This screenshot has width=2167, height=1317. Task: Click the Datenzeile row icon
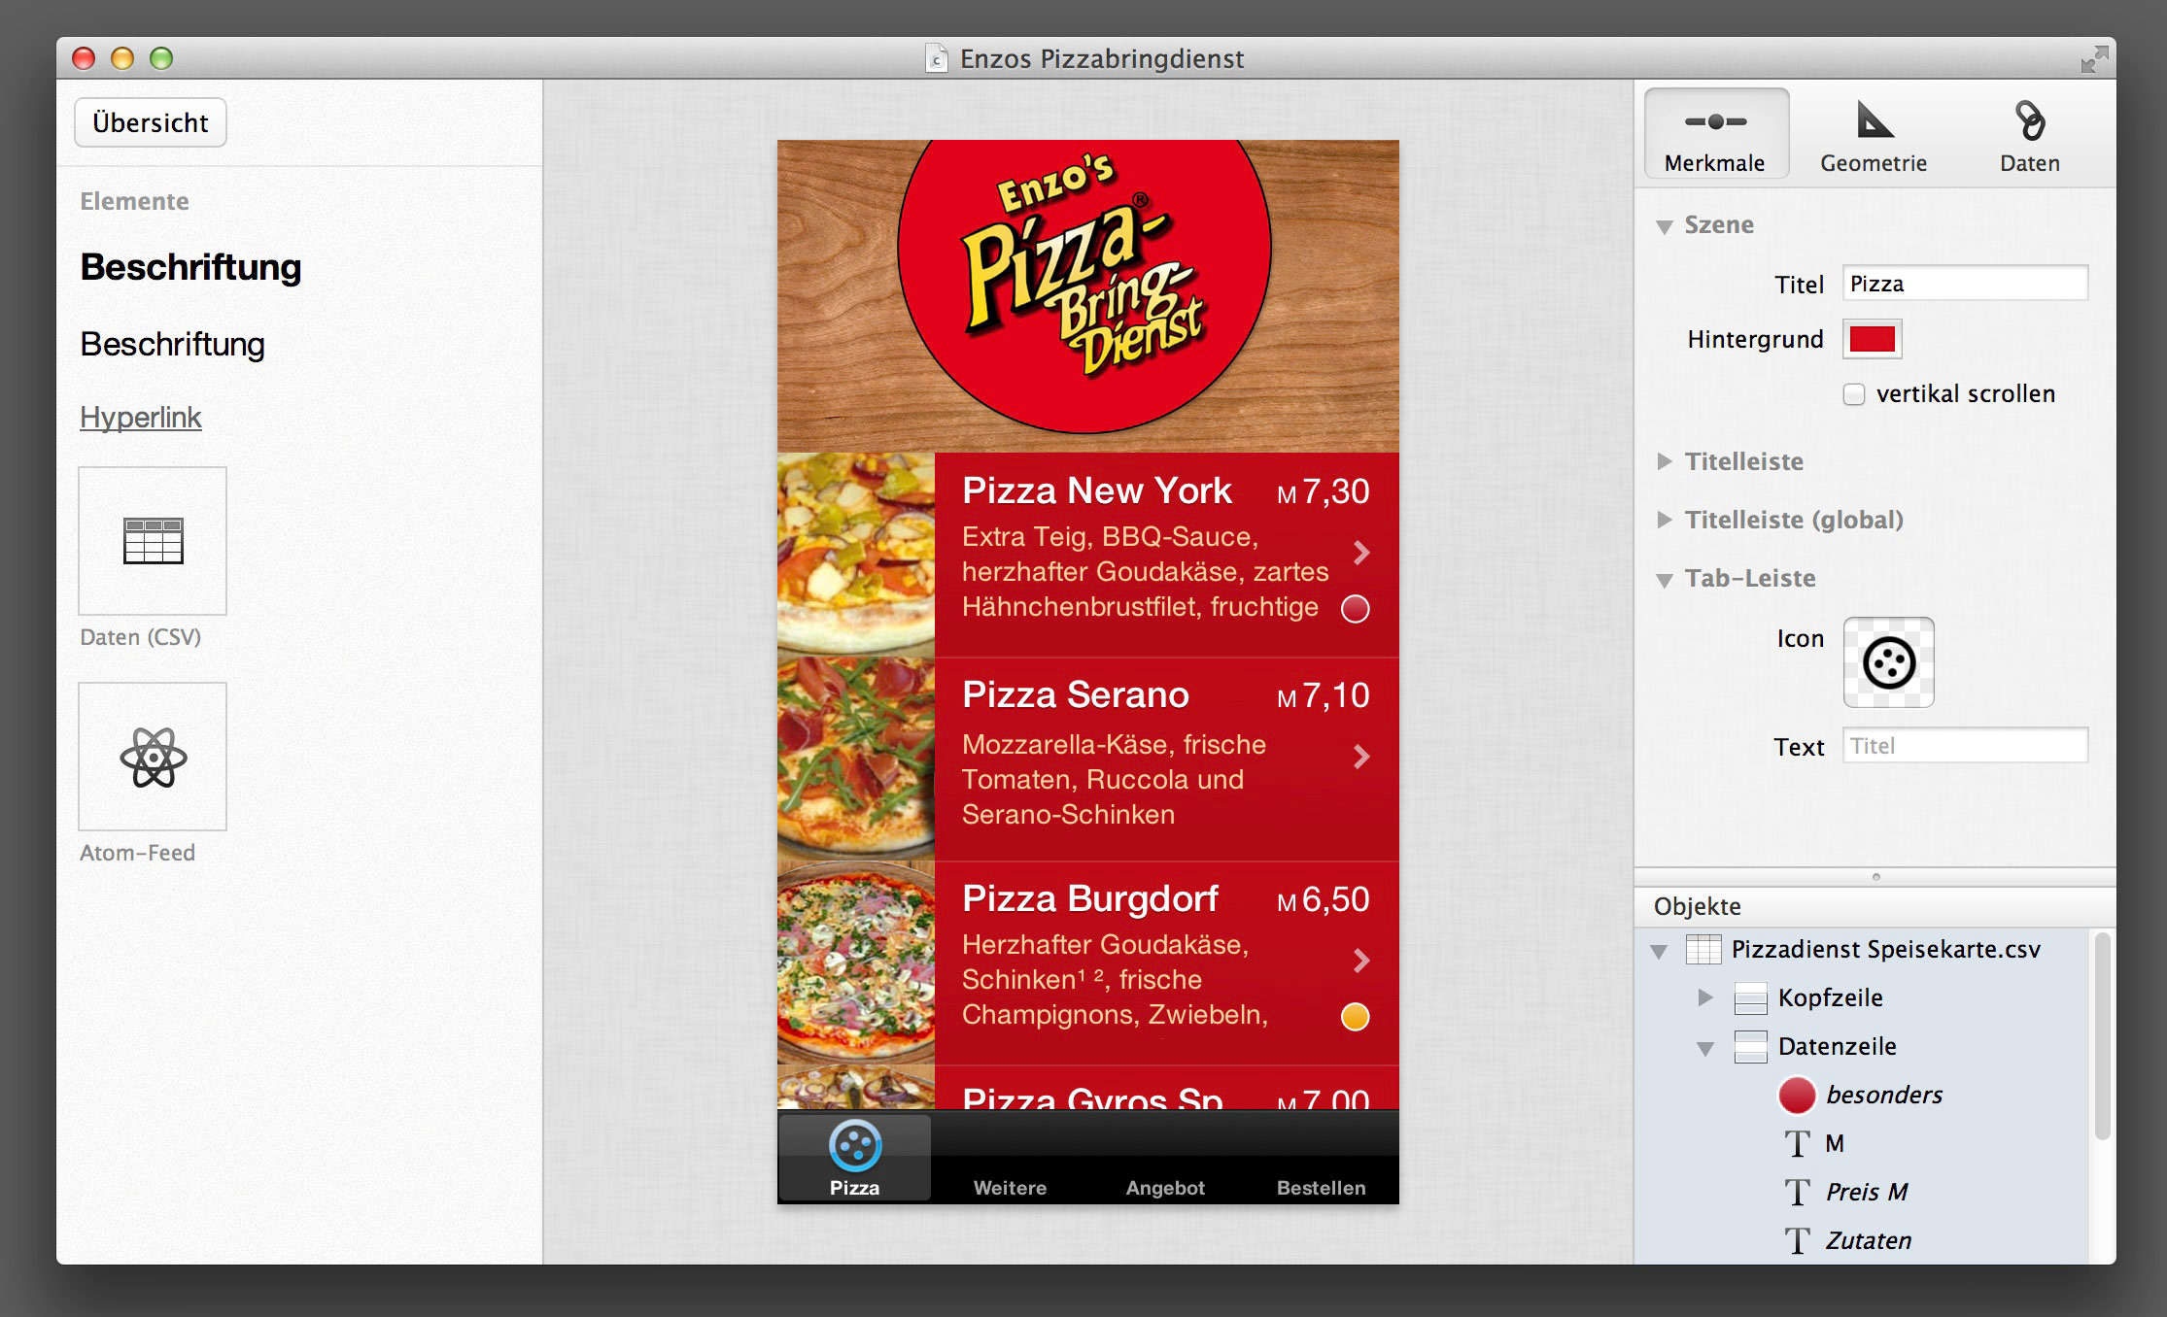coord(1750,1046)
